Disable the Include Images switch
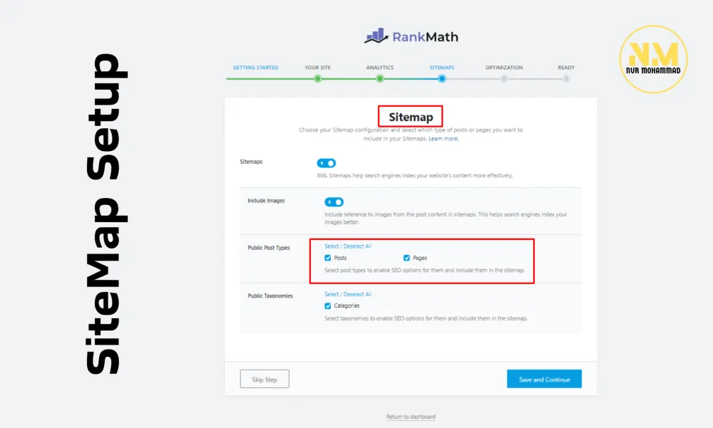The height and width of the screenshot is (428, 713). click(334, 202)
